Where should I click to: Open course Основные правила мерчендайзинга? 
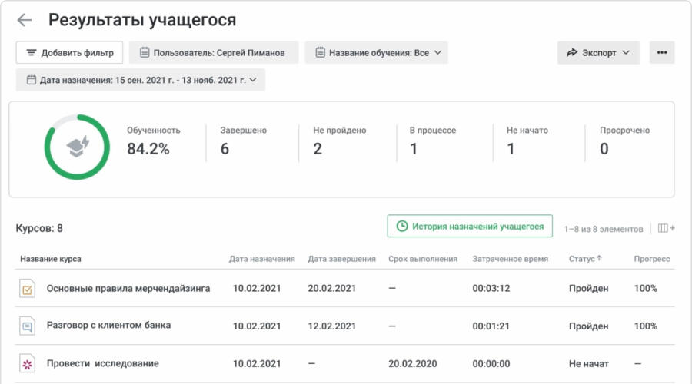(128, 288)
